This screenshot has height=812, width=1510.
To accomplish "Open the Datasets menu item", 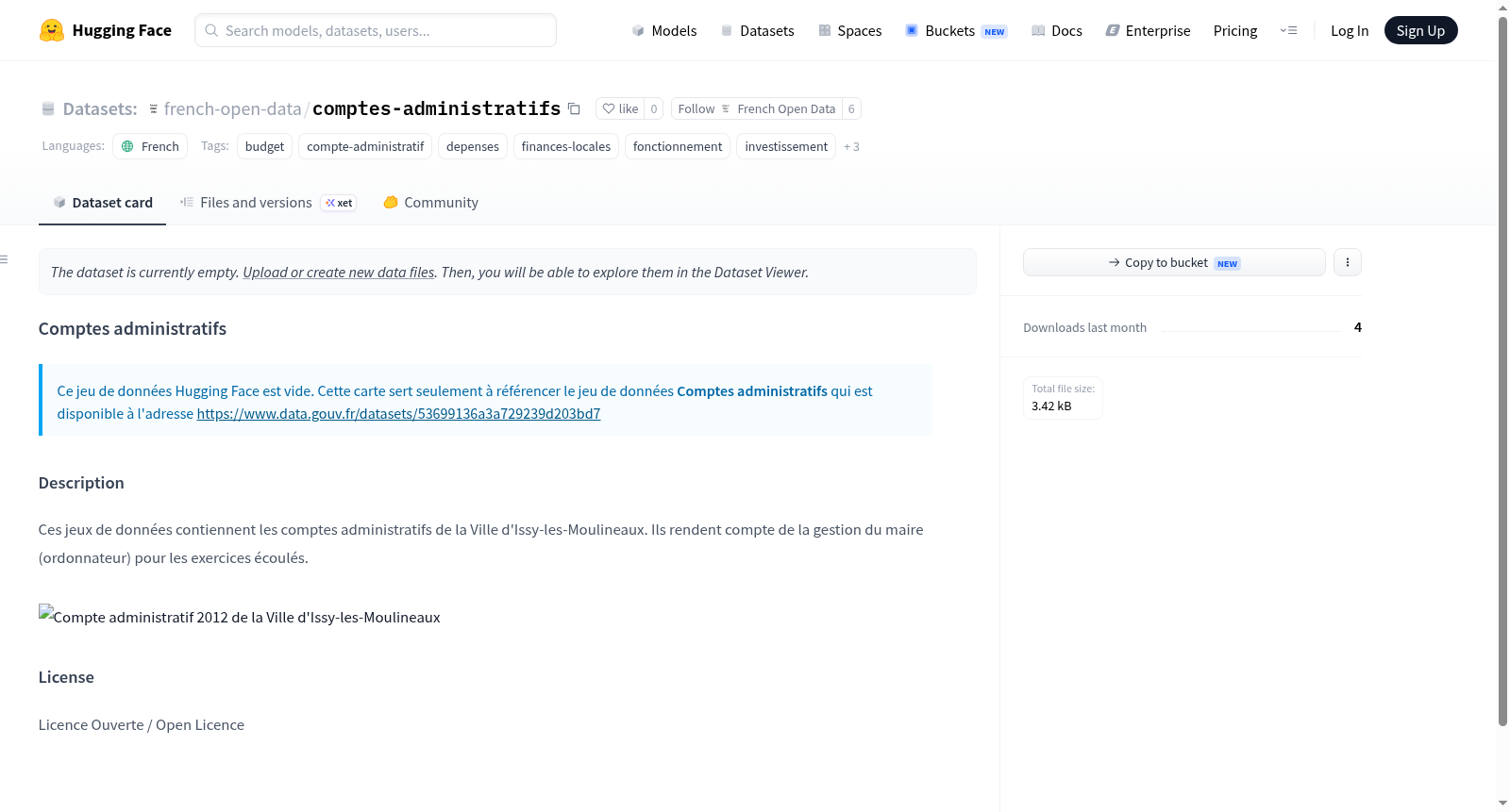I will coord(758,30).
